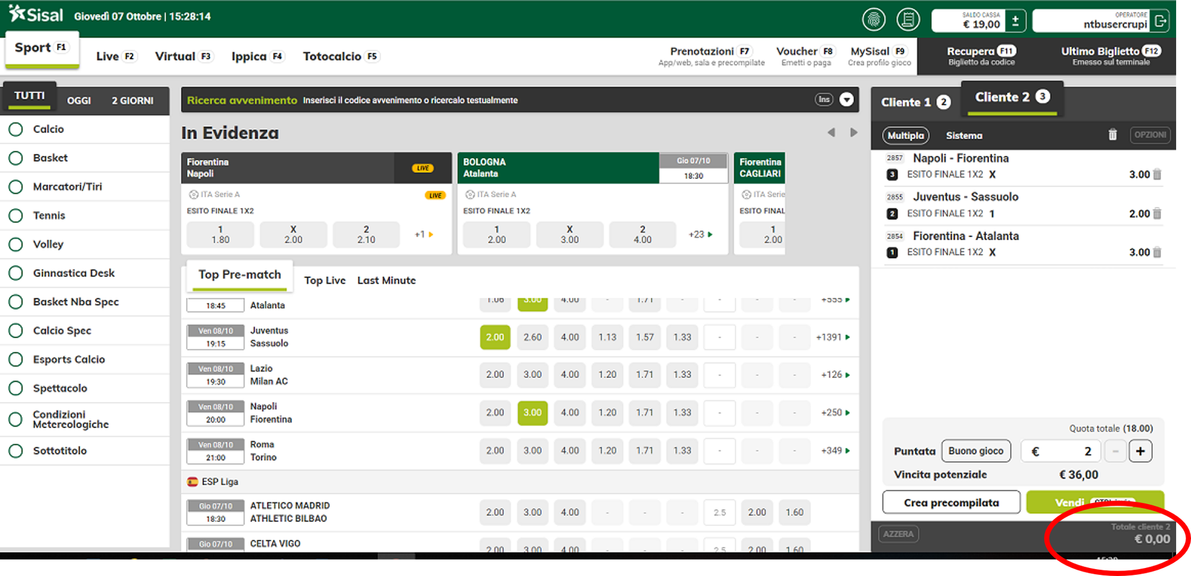Remove Juventus - Sassuolo bet from slip
Image resolution: width=1191 pixels, height=576 pixels.
pos(1157,214)
